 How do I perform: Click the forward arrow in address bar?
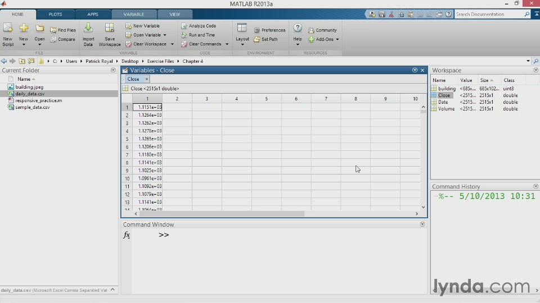(13, 61)
